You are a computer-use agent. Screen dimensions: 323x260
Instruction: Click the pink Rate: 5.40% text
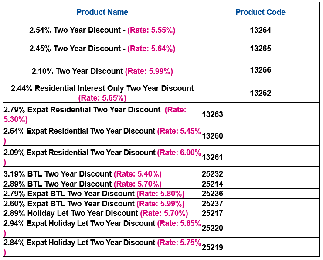click(x=138, y=174)
